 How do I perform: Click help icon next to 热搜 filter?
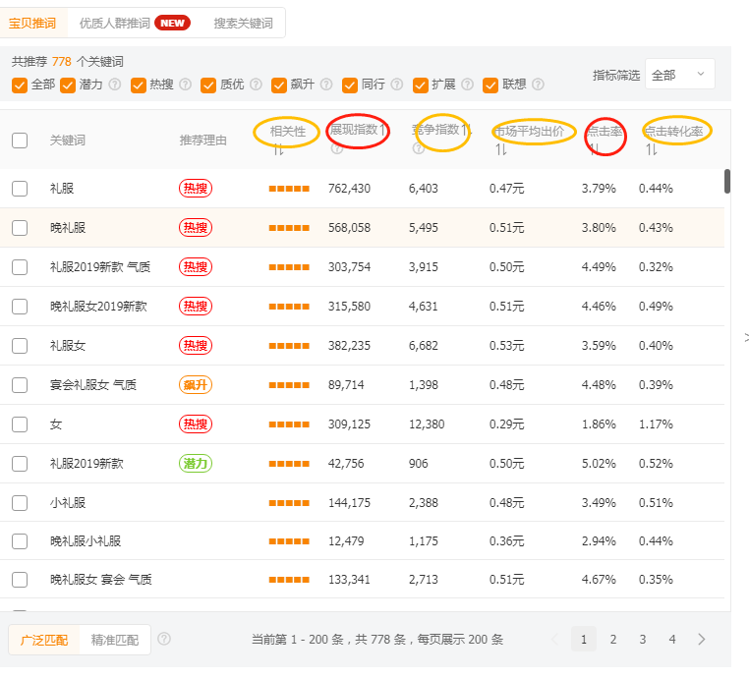[x=186, y=85]
